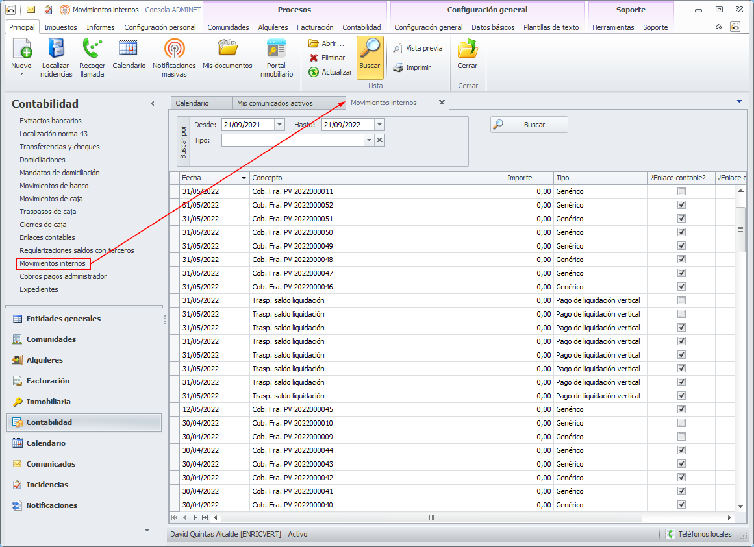Open Hasta date dropdown
This screenshot has height=547, width=754.
tap(379, 125)
